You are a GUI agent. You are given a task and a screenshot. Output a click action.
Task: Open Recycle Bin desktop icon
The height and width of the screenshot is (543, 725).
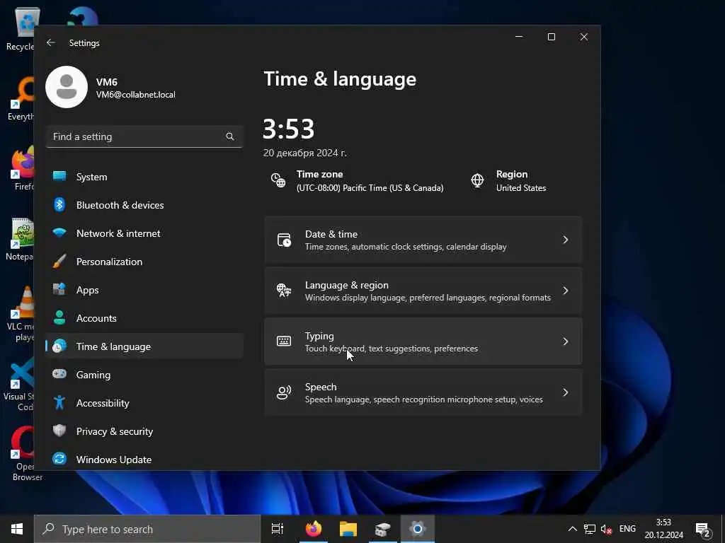tap(21, 28)
